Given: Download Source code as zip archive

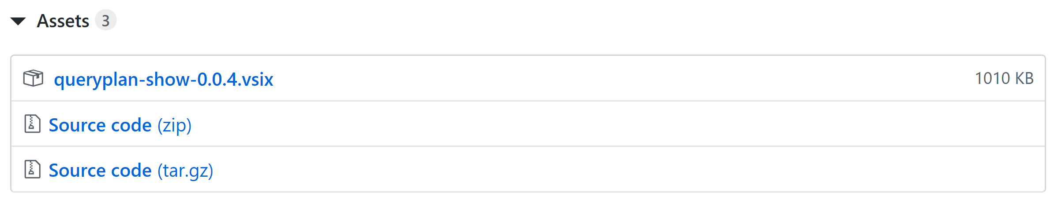Looking at the screenshot, I should click(120, 125).
